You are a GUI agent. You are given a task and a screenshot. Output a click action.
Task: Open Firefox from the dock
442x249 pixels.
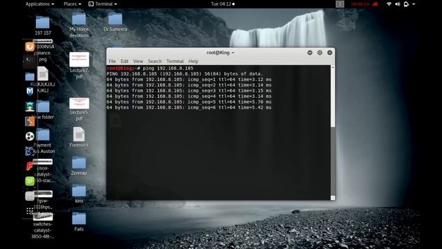(30, 46)
